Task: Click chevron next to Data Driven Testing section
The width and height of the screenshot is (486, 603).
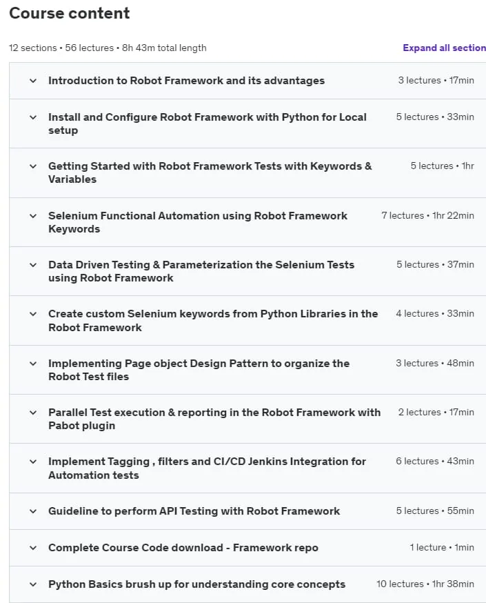Action: (x=33, y=265)
